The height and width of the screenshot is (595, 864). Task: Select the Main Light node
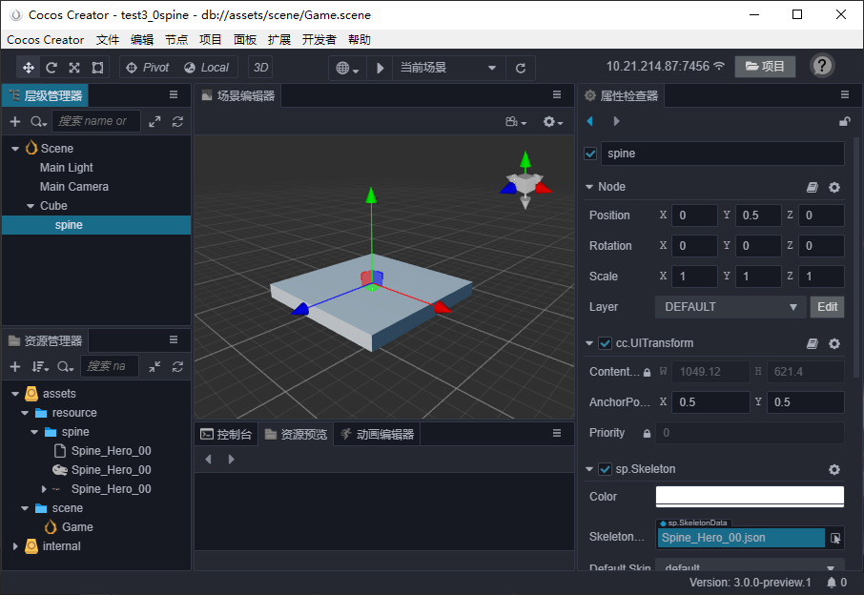[66, 168]
